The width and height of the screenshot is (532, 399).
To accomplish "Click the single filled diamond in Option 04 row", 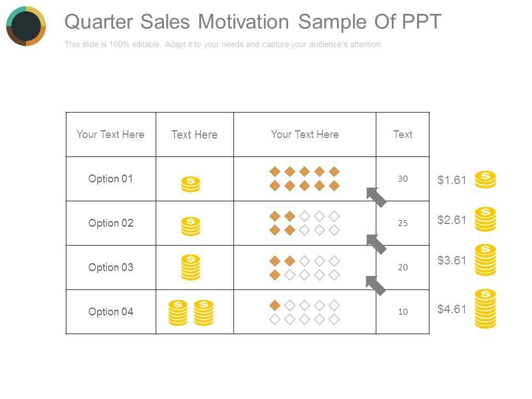I will 274,305.
